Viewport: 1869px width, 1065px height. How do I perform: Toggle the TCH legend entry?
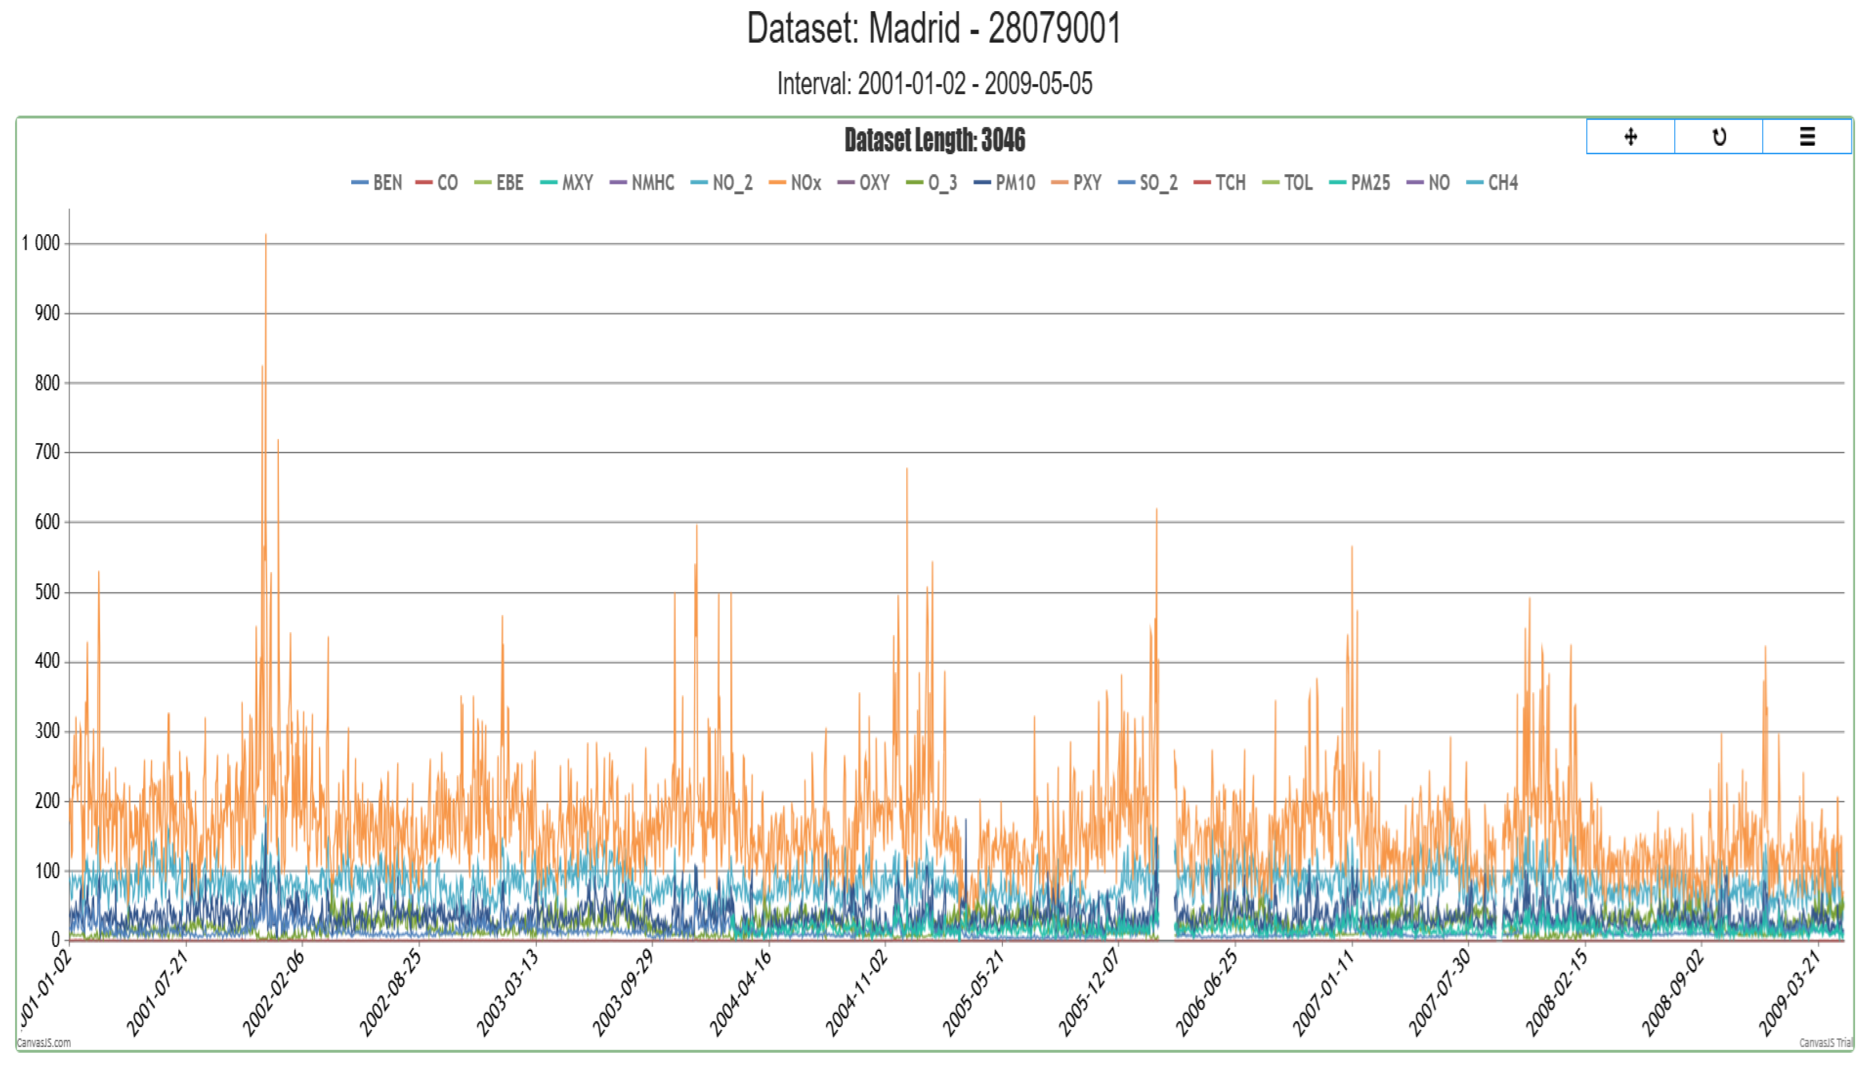tap(1219, 183)
